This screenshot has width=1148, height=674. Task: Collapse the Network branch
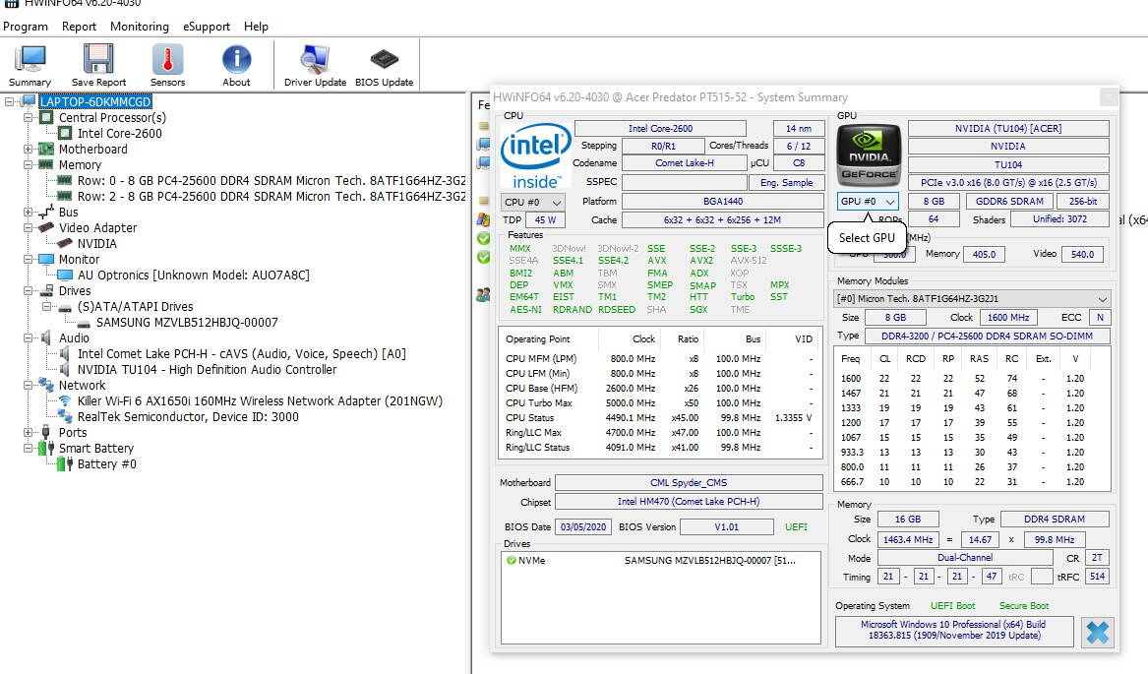coord(29,385)
